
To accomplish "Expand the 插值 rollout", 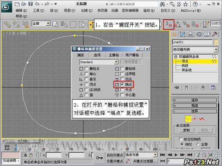I will click(x=195, y=105).
